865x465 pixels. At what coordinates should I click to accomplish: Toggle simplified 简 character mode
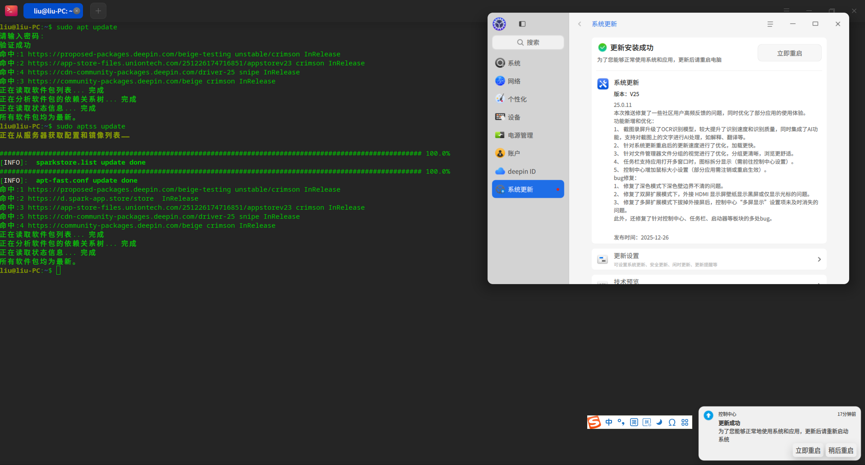coord(634,422)
